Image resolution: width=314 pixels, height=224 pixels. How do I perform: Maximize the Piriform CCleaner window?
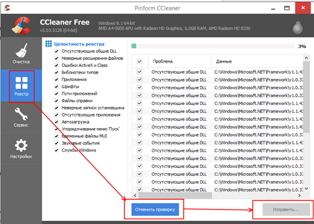coord(287,8)
